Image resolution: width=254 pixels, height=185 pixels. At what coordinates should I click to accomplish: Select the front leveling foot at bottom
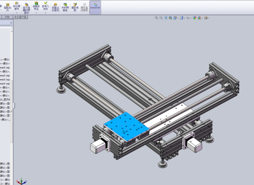click(163, 164)
